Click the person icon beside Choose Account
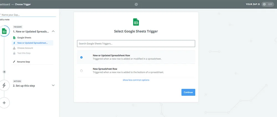This screenshot has height=117, width=277. pos(14,48)
